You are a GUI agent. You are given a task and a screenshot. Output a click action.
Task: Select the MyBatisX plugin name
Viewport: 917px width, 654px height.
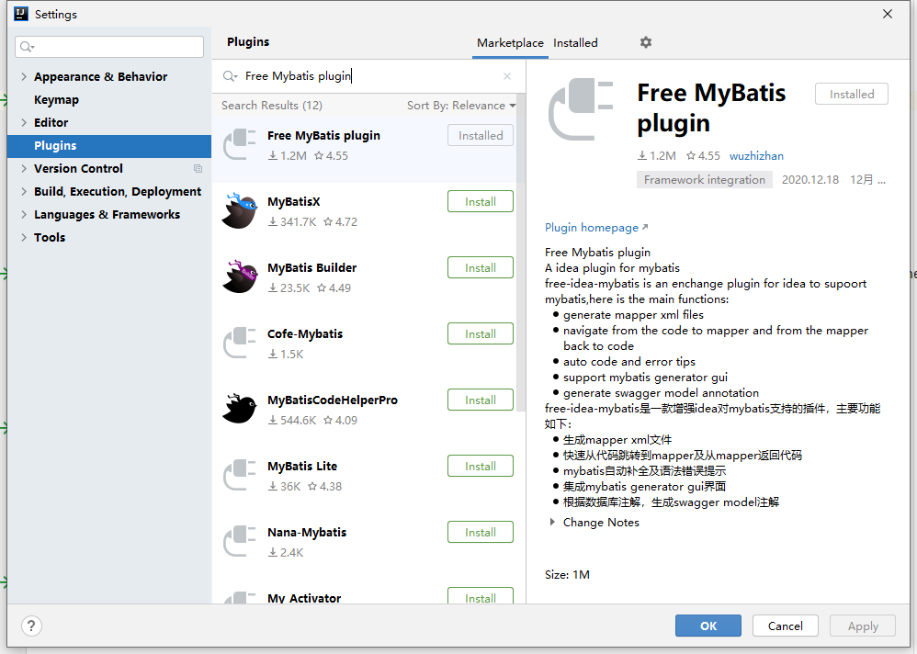click(294, 202)
